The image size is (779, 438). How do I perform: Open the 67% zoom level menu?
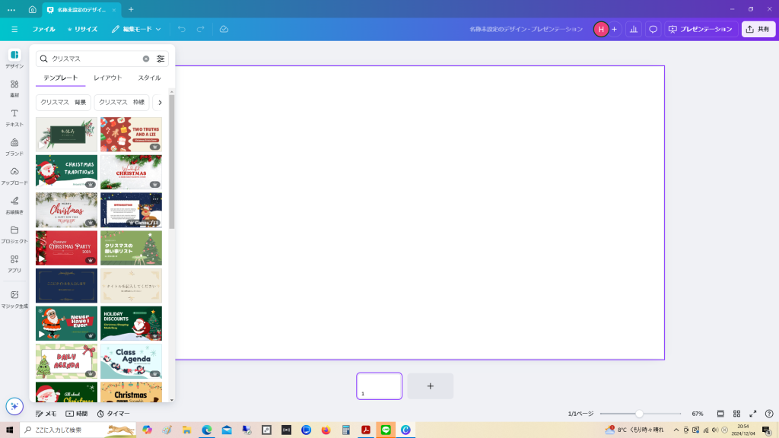point(697,414)
